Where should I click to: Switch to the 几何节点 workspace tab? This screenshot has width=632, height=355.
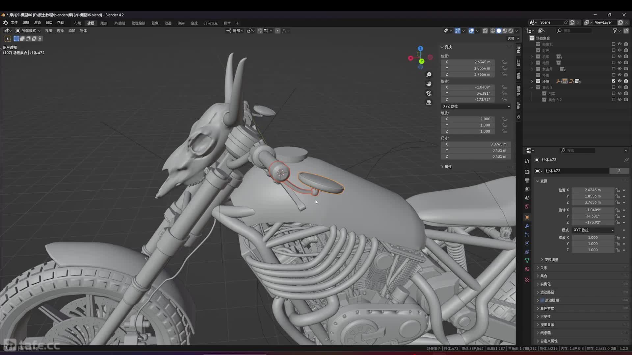click(x=211, y=23)
